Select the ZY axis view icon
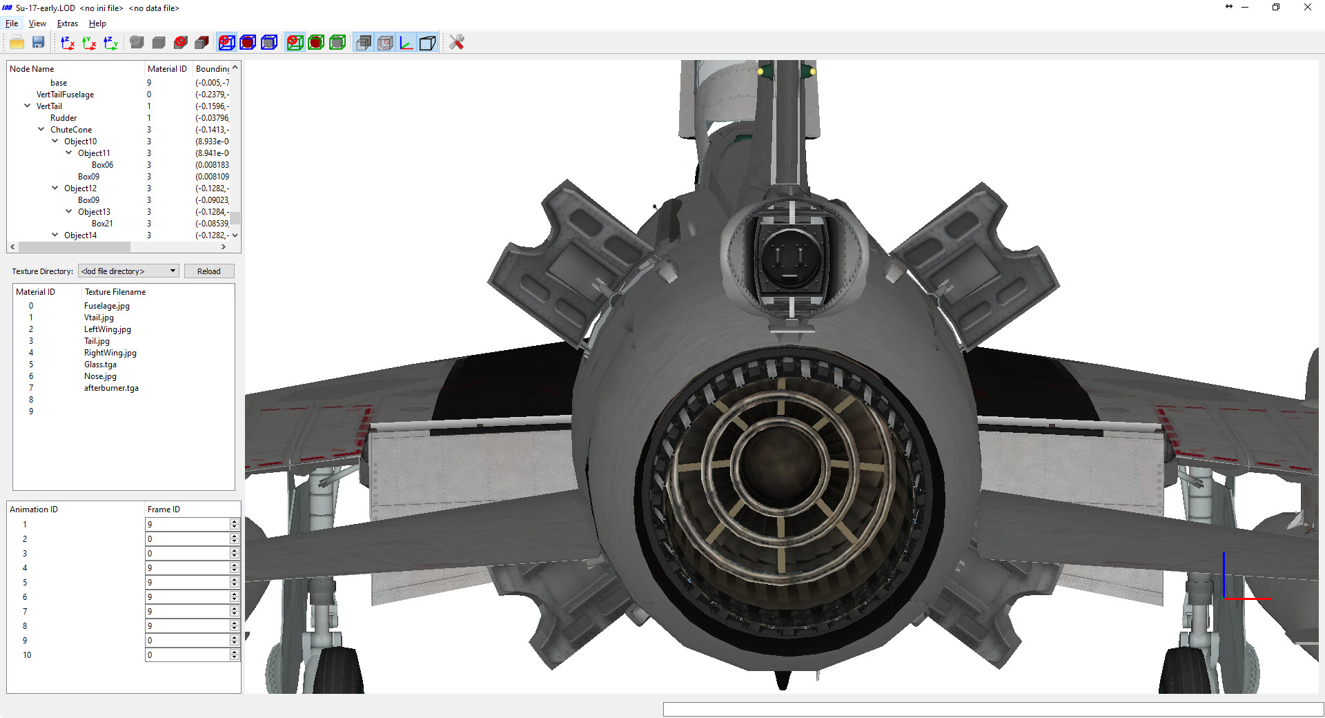 [x=110, y=43]
